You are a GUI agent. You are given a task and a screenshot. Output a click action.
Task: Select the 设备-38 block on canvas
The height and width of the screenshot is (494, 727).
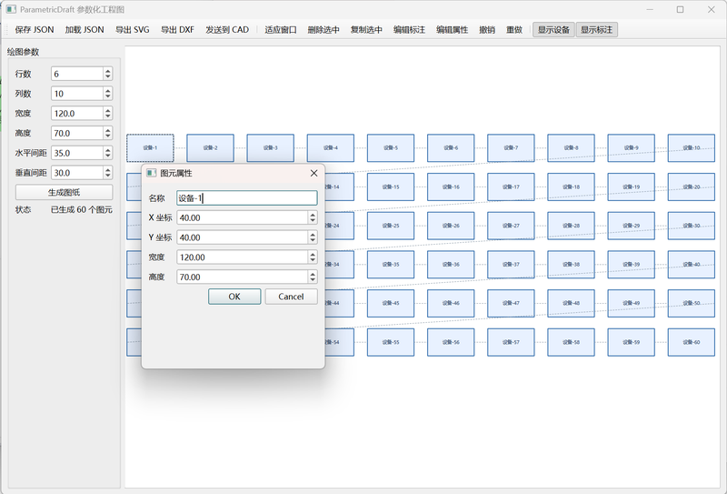click(571, 265)
